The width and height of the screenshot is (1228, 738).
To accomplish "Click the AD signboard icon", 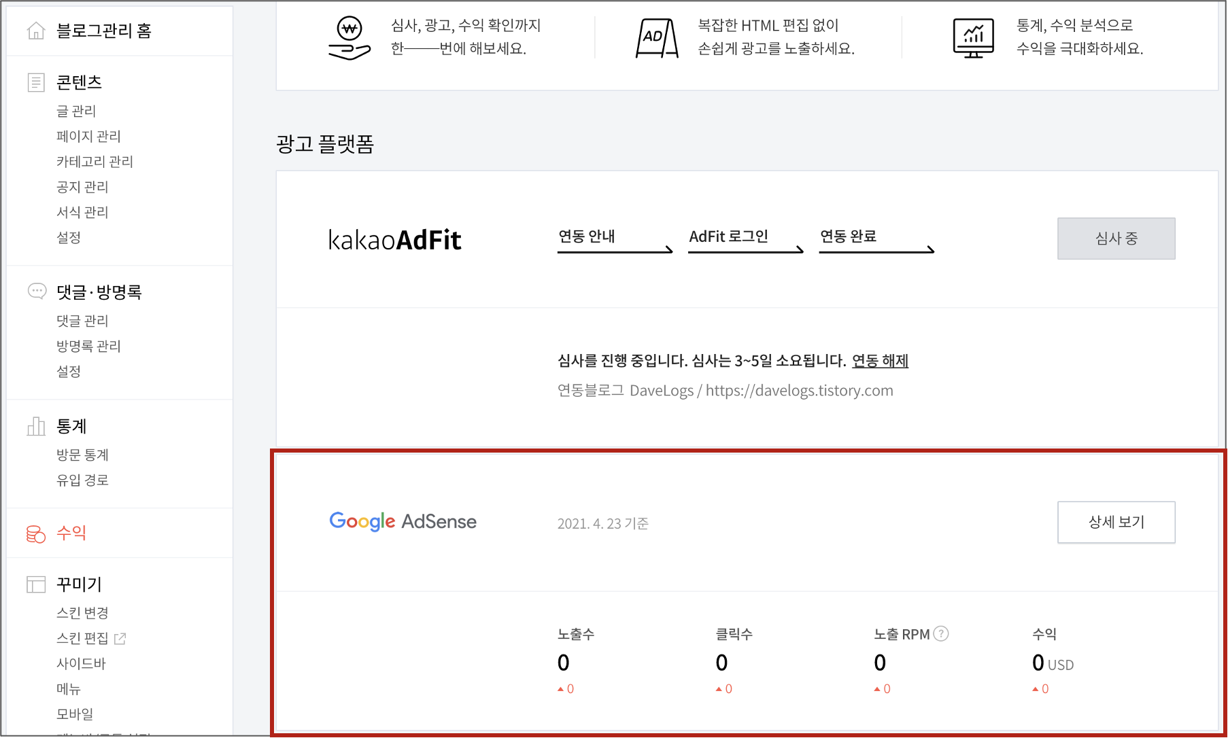I will click(657, 38).
